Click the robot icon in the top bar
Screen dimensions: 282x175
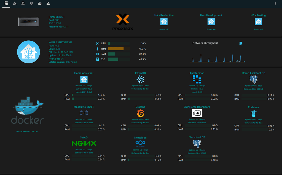[39, 3]
